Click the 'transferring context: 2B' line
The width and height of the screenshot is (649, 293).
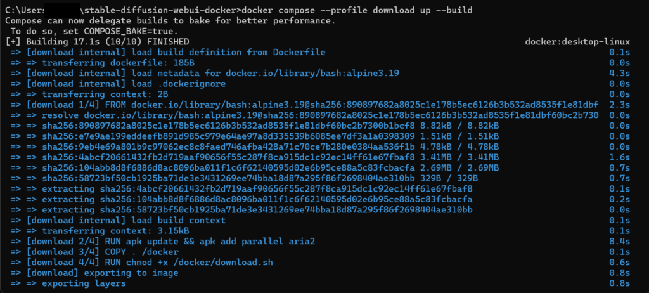[x=103, y=93]
